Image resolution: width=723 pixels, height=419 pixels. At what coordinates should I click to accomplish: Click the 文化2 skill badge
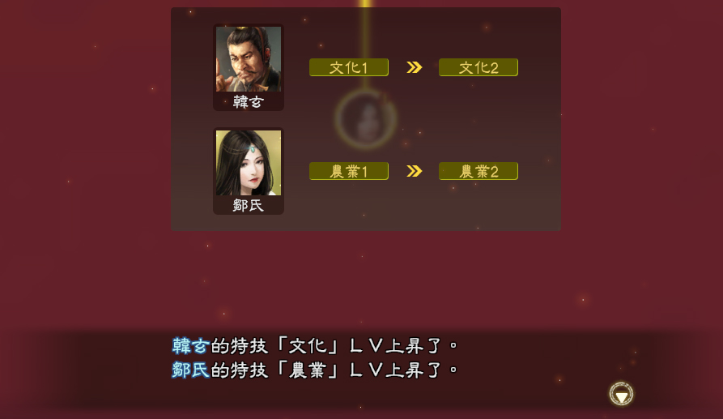tap(478, 67)
